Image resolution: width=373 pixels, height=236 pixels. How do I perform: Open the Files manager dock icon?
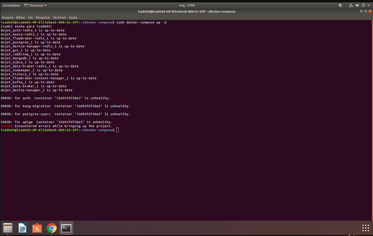(x=8, y=228)
